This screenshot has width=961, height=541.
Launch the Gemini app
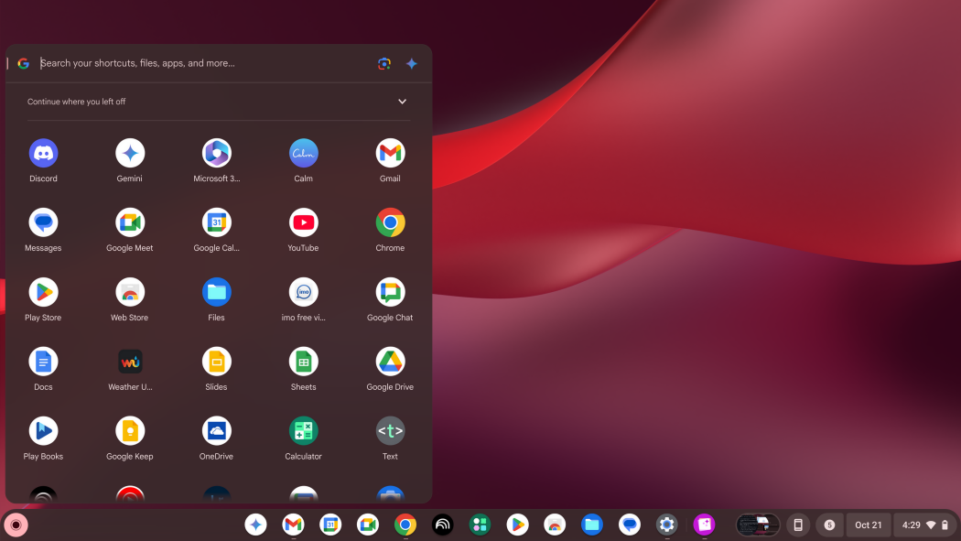coord(129,151)
